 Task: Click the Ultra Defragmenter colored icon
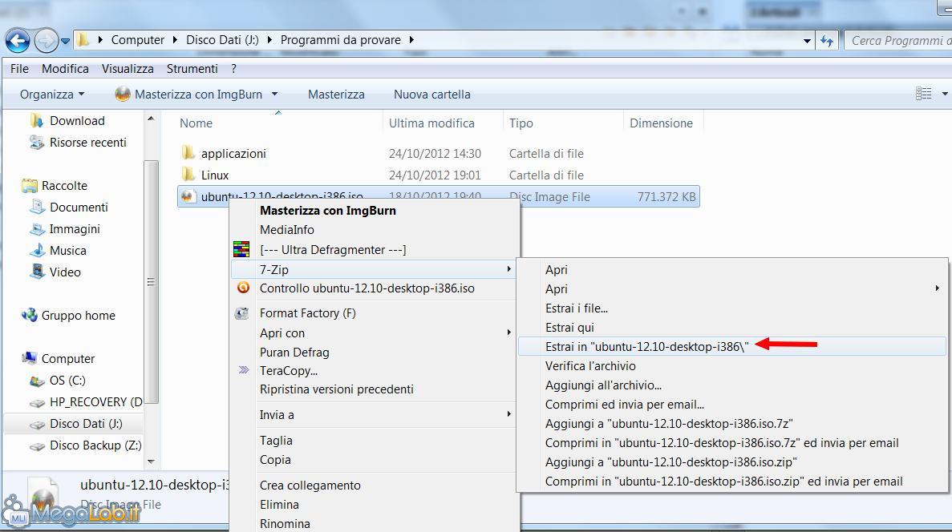coord(241,249)
